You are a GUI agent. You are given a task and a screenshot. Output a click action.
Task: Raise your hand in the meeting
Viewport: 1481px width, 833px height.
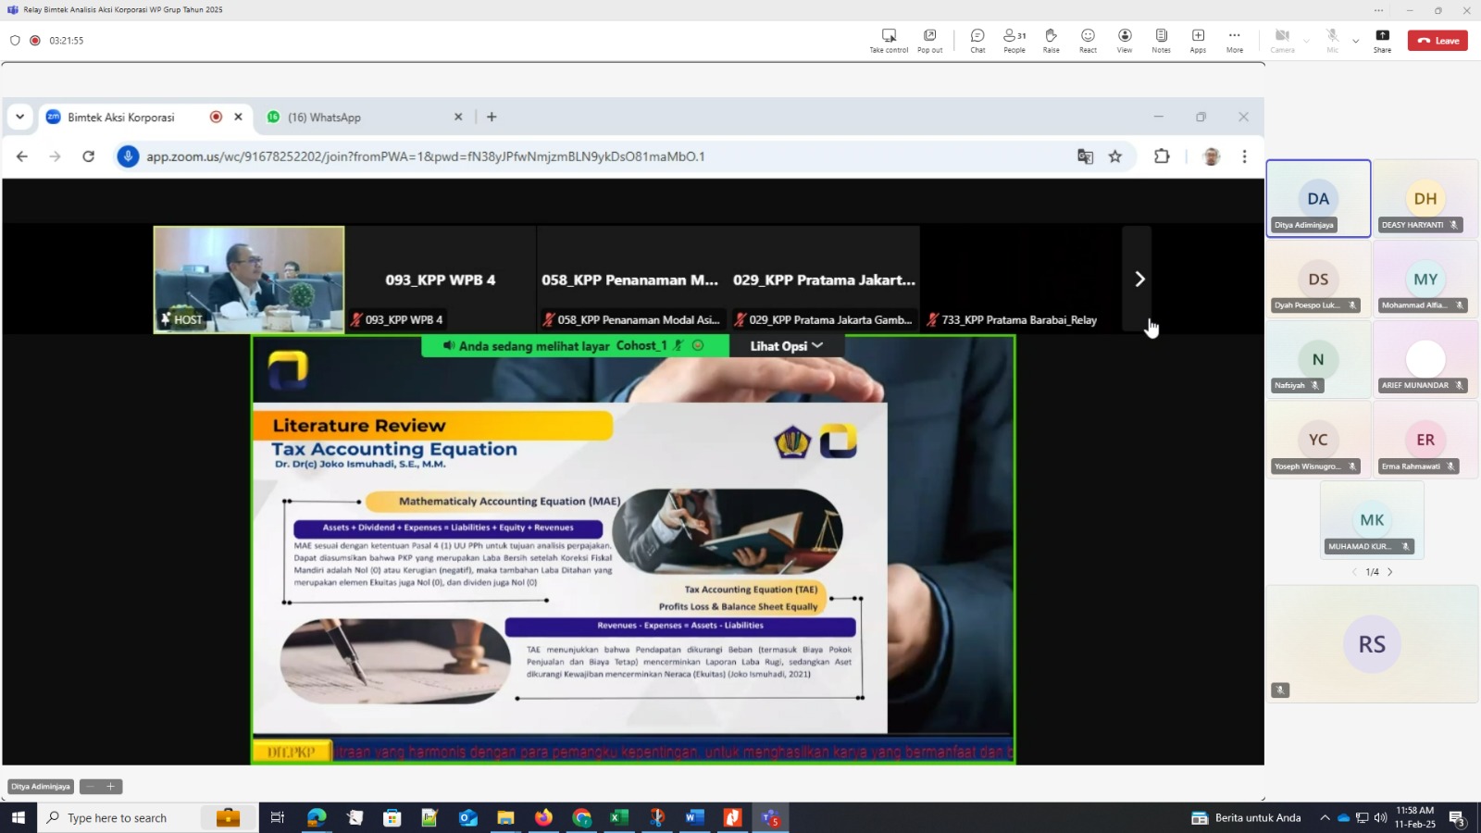tap(1051, 40)
